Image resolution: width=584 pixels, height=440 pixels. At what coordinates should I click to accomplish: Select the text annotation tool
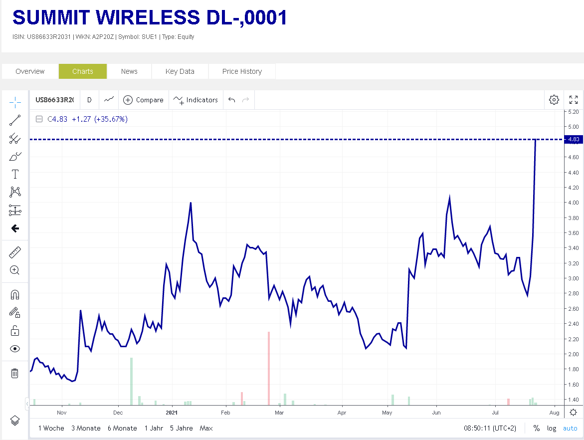[15, 175]
